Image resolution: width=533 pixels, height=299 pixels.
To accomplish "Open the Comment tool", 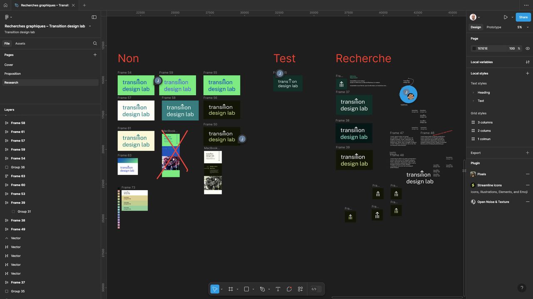I will (x=289, y=289).
